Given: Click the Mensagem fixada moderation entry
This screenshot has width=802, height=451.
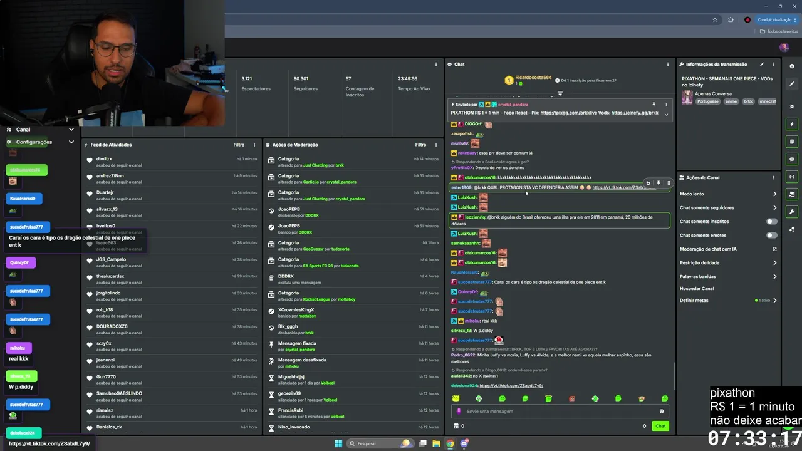Looking at the screenshot, I should [352, 346].
